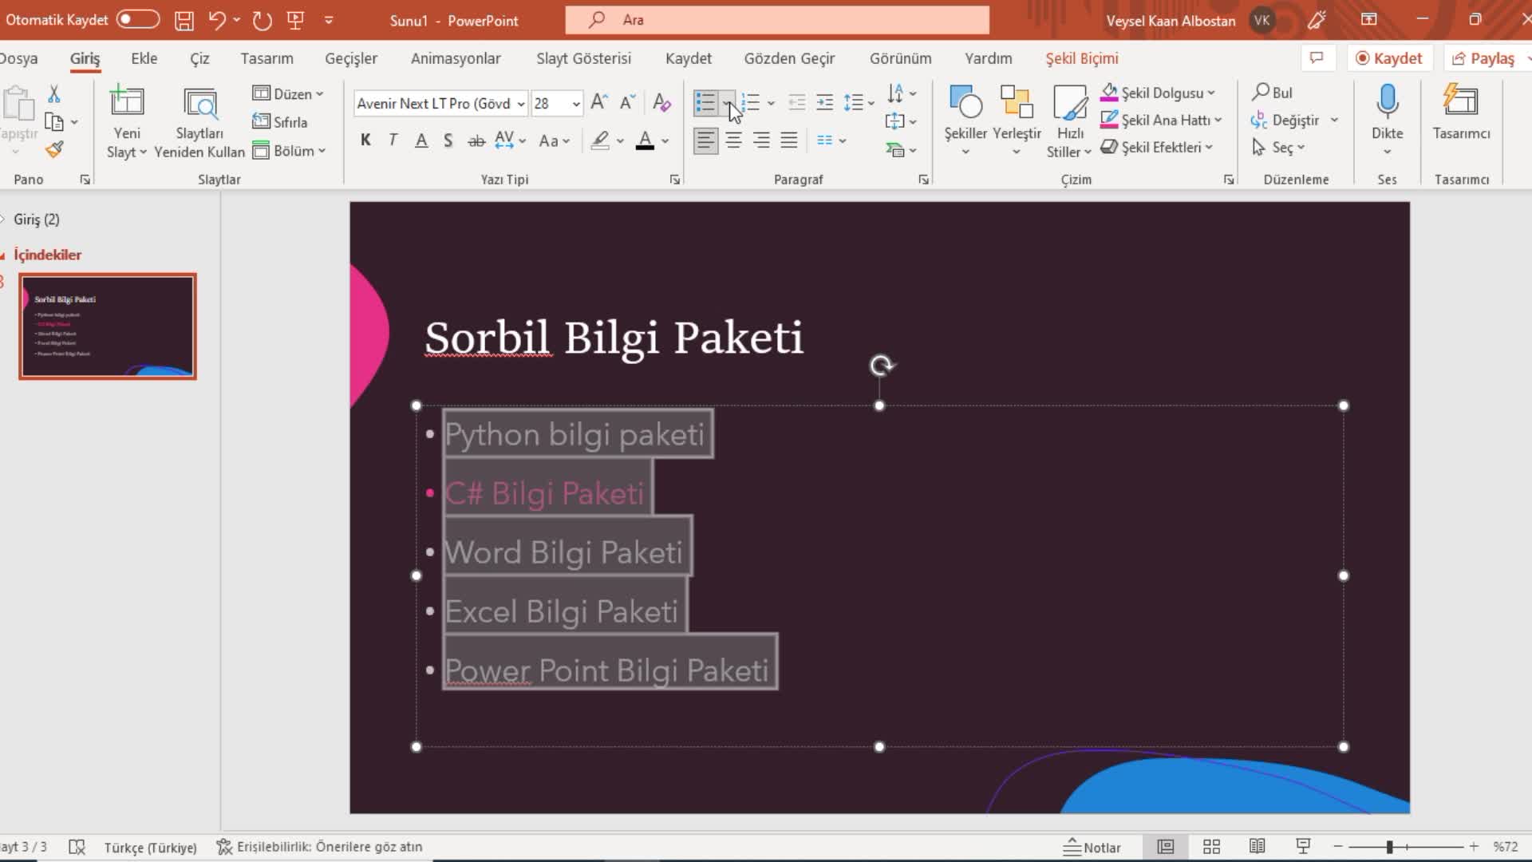Click the zoom slider handle

tap(1390, 847)
